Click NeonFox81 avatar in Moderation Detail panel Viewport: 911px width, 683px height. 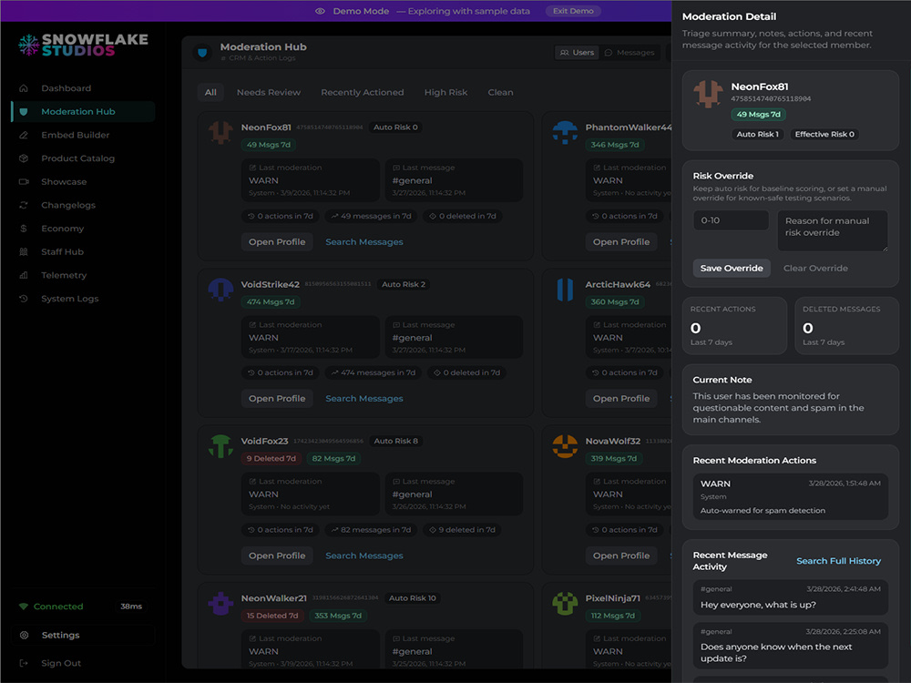tap(708, 94)
